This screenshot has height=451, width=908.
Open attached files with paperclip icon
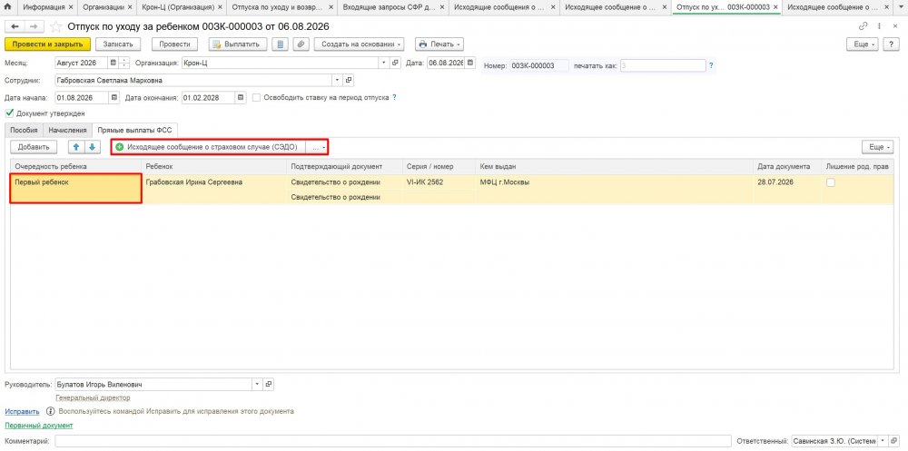click(x=300, y=44)
